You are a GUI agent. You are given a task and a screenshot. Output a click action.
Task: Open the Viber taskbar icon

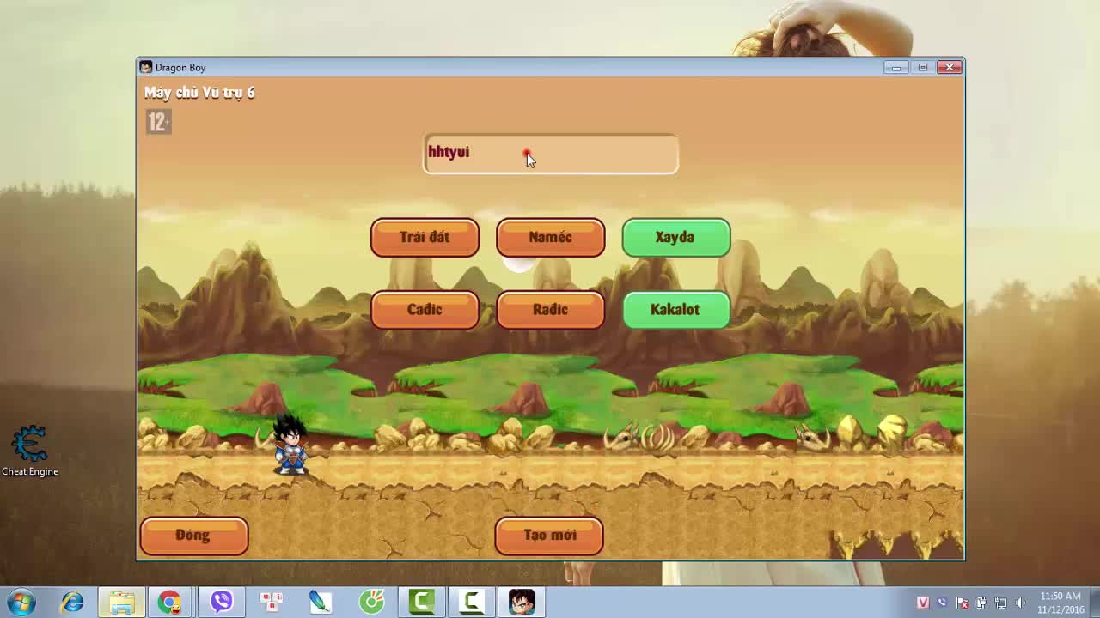(221, 603)
